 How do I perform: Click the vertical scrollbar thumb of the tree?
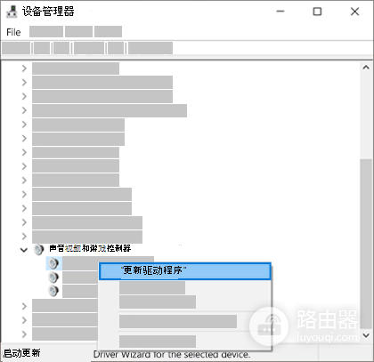(x=366, y=244)
